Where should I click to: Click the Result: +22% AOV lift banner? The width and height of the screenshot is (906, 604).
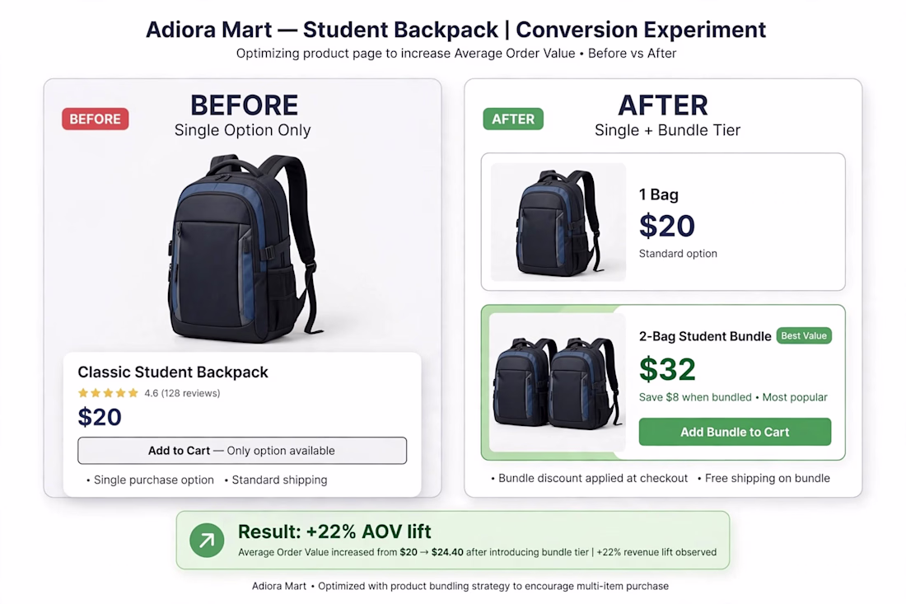point(453,540)
